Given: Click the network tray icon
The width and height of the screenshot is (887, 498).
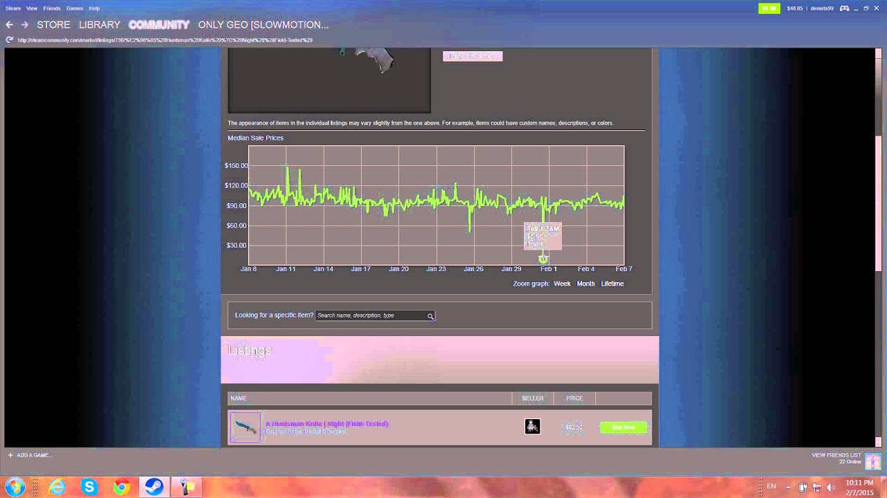Looking at the screenshot, I should pos(817,488).
